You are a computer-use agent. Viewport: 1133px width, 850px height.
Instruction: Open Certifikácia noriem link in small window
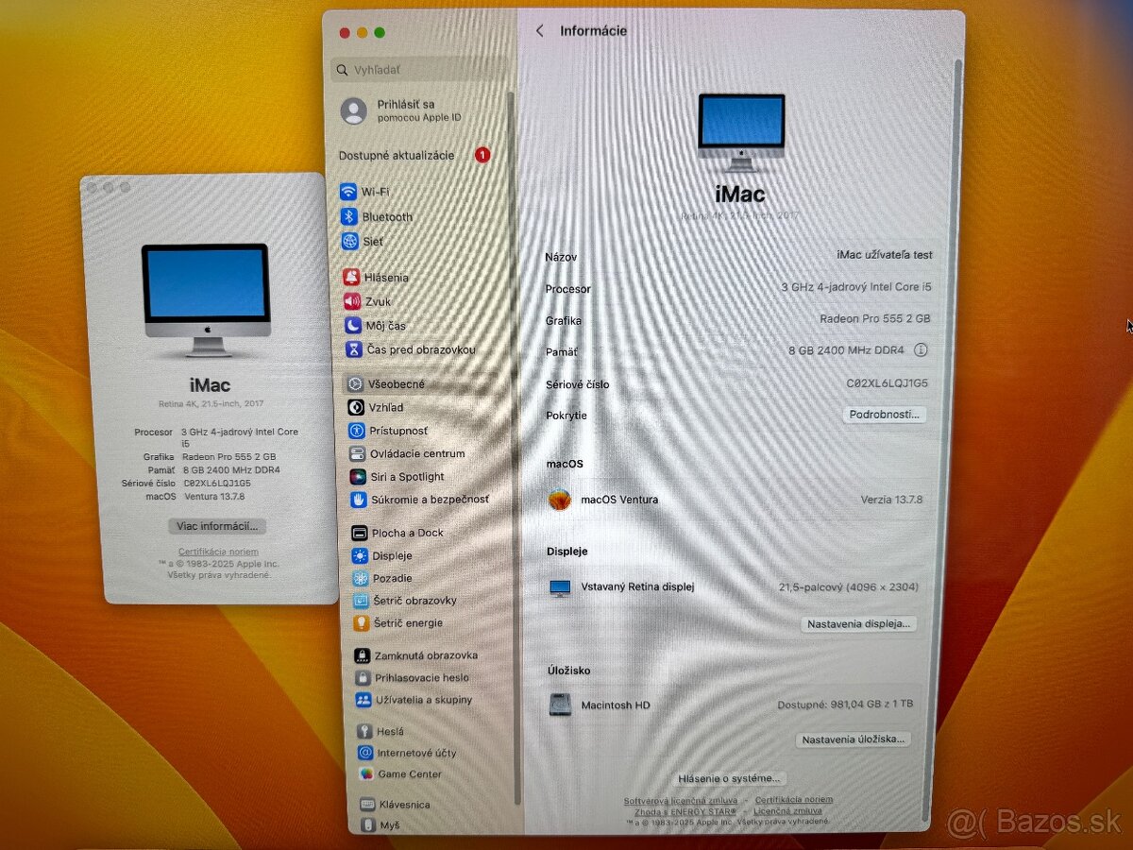(x=218, y=552)
